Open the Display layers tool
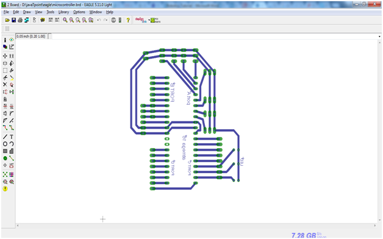The image size is (383, 239). (x=5, y=46)
